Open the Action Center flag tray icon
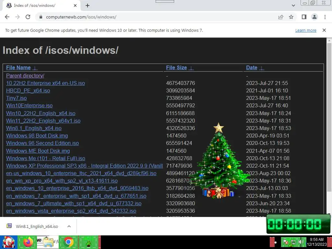332x249 pixels. (286, 242)
